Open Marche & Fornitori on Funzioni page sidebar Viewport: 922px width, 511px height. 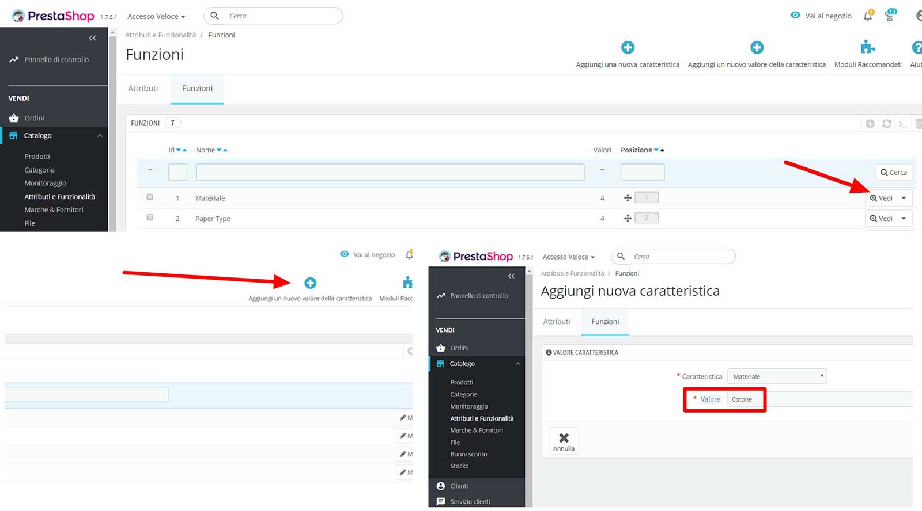(54, 210)
